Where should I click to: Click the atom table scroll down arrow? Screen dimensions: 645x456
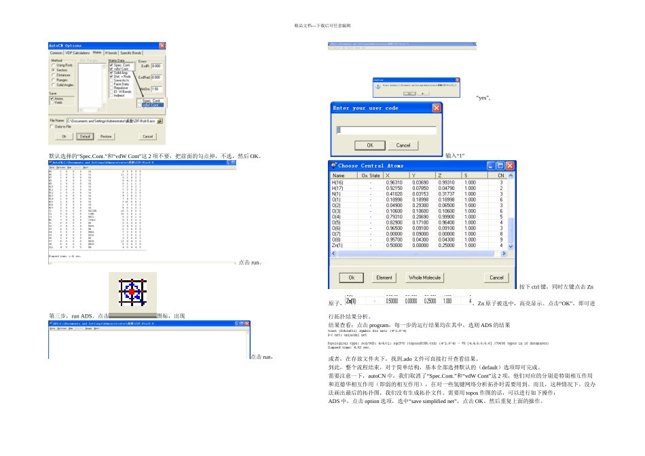pyautogui.click(x=511, y=246)
